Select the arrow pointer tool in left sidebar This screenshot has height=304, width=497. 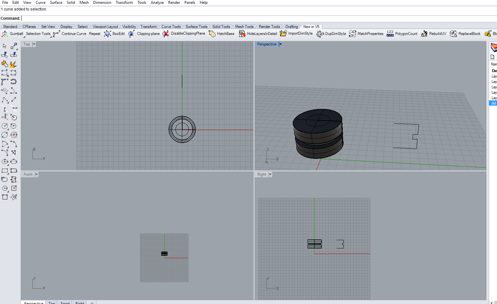[x=4, y=46]
